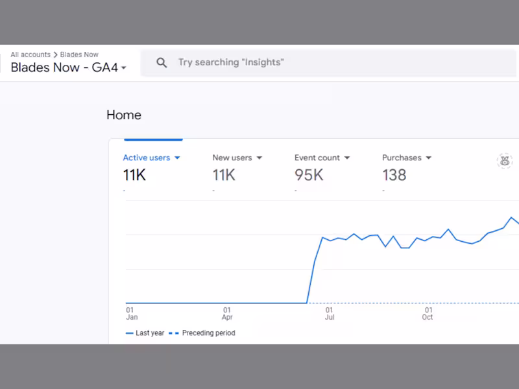Open the Insights icon on the card

[505, 161]
